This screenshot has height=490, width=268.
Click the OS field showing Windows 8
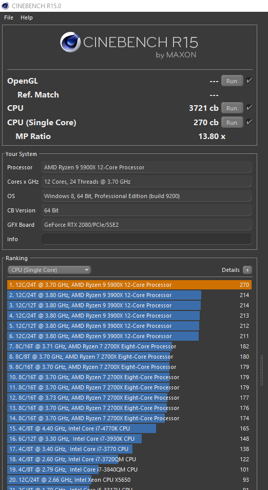pos(146,196)
